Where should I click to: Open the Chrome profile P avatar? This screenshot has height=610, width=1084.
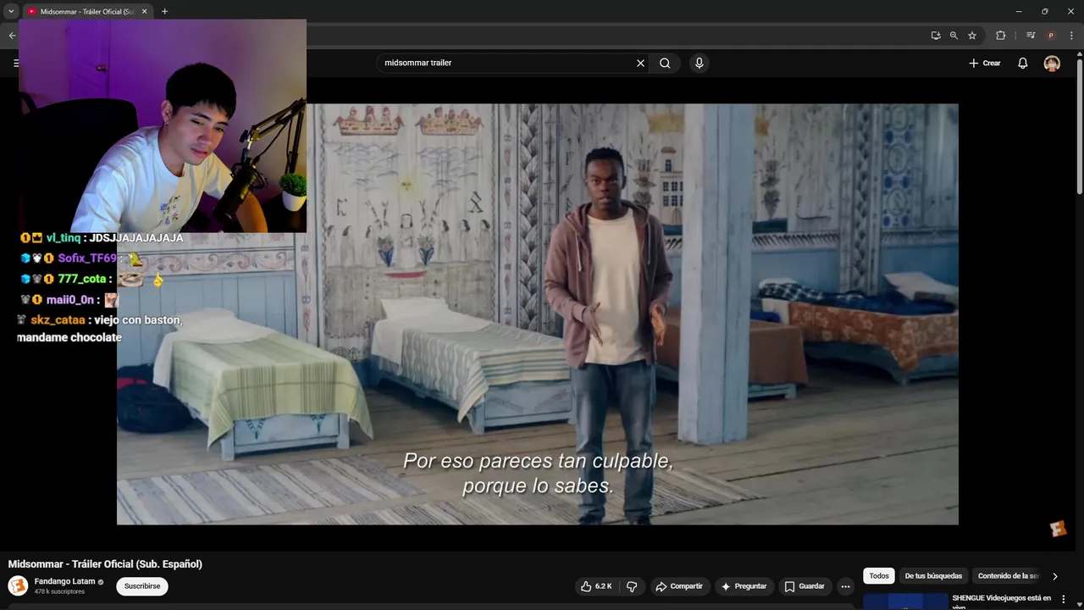pos(1051,36)
